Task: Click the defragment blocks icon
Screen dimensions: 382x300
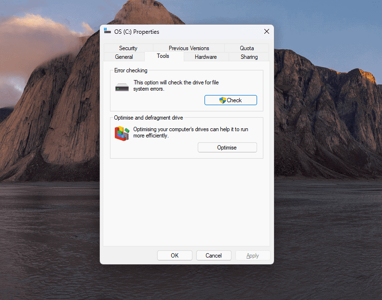Action: pos(122,133)
